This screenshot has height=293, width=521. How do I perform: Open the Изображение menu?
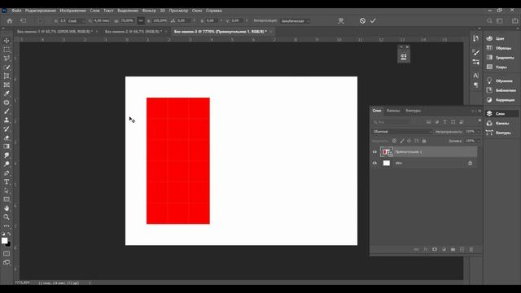coord(72,11)
